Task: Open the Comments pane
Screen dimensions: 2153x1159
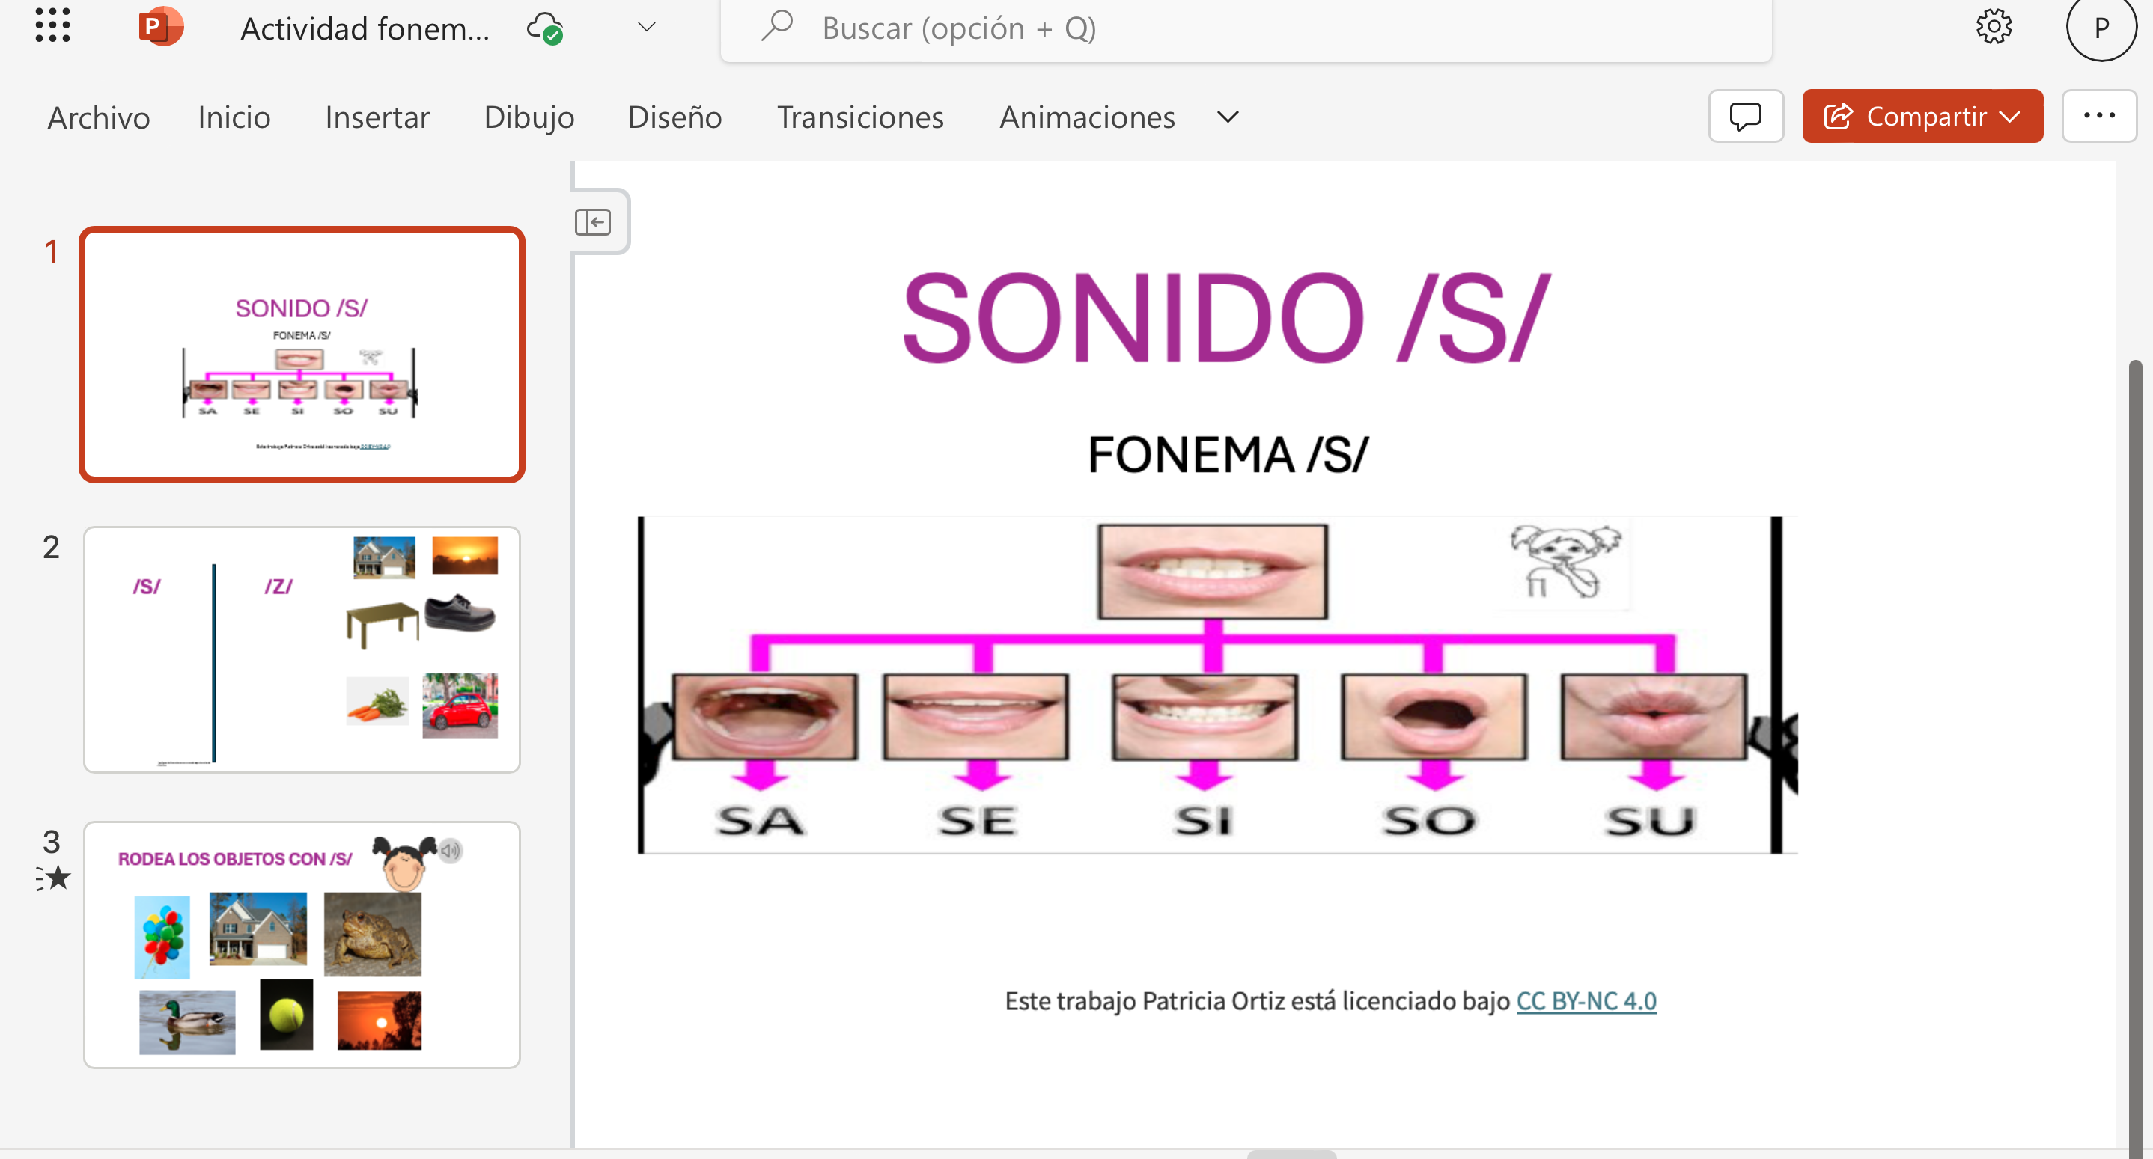Action: [x=1746, y=116]
